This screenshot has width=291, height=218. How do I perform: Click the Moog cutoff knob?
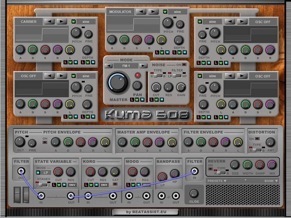(133, 172)
